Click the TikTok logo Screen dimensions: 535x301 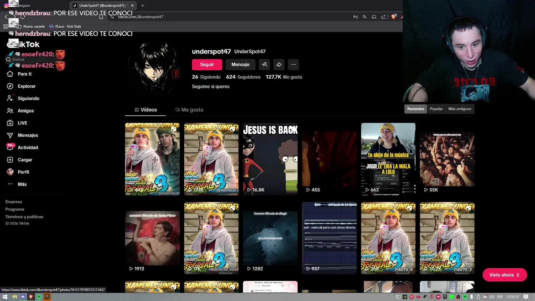click(23, 44)
